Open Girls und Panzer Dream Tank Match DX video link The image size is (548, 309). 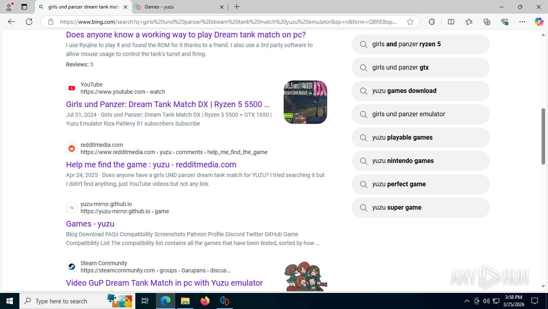click(168, 104)
